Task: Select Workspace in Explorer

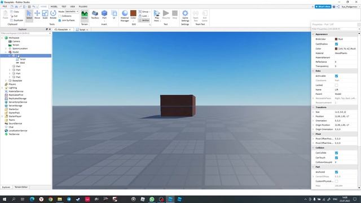Action: [x=14, y=38]
